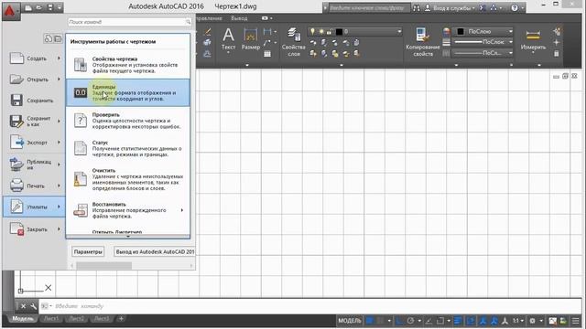Screen dimensions: 586x329
Task: Expand the Создать submenu arrow
Action: [x=59, y=58]
